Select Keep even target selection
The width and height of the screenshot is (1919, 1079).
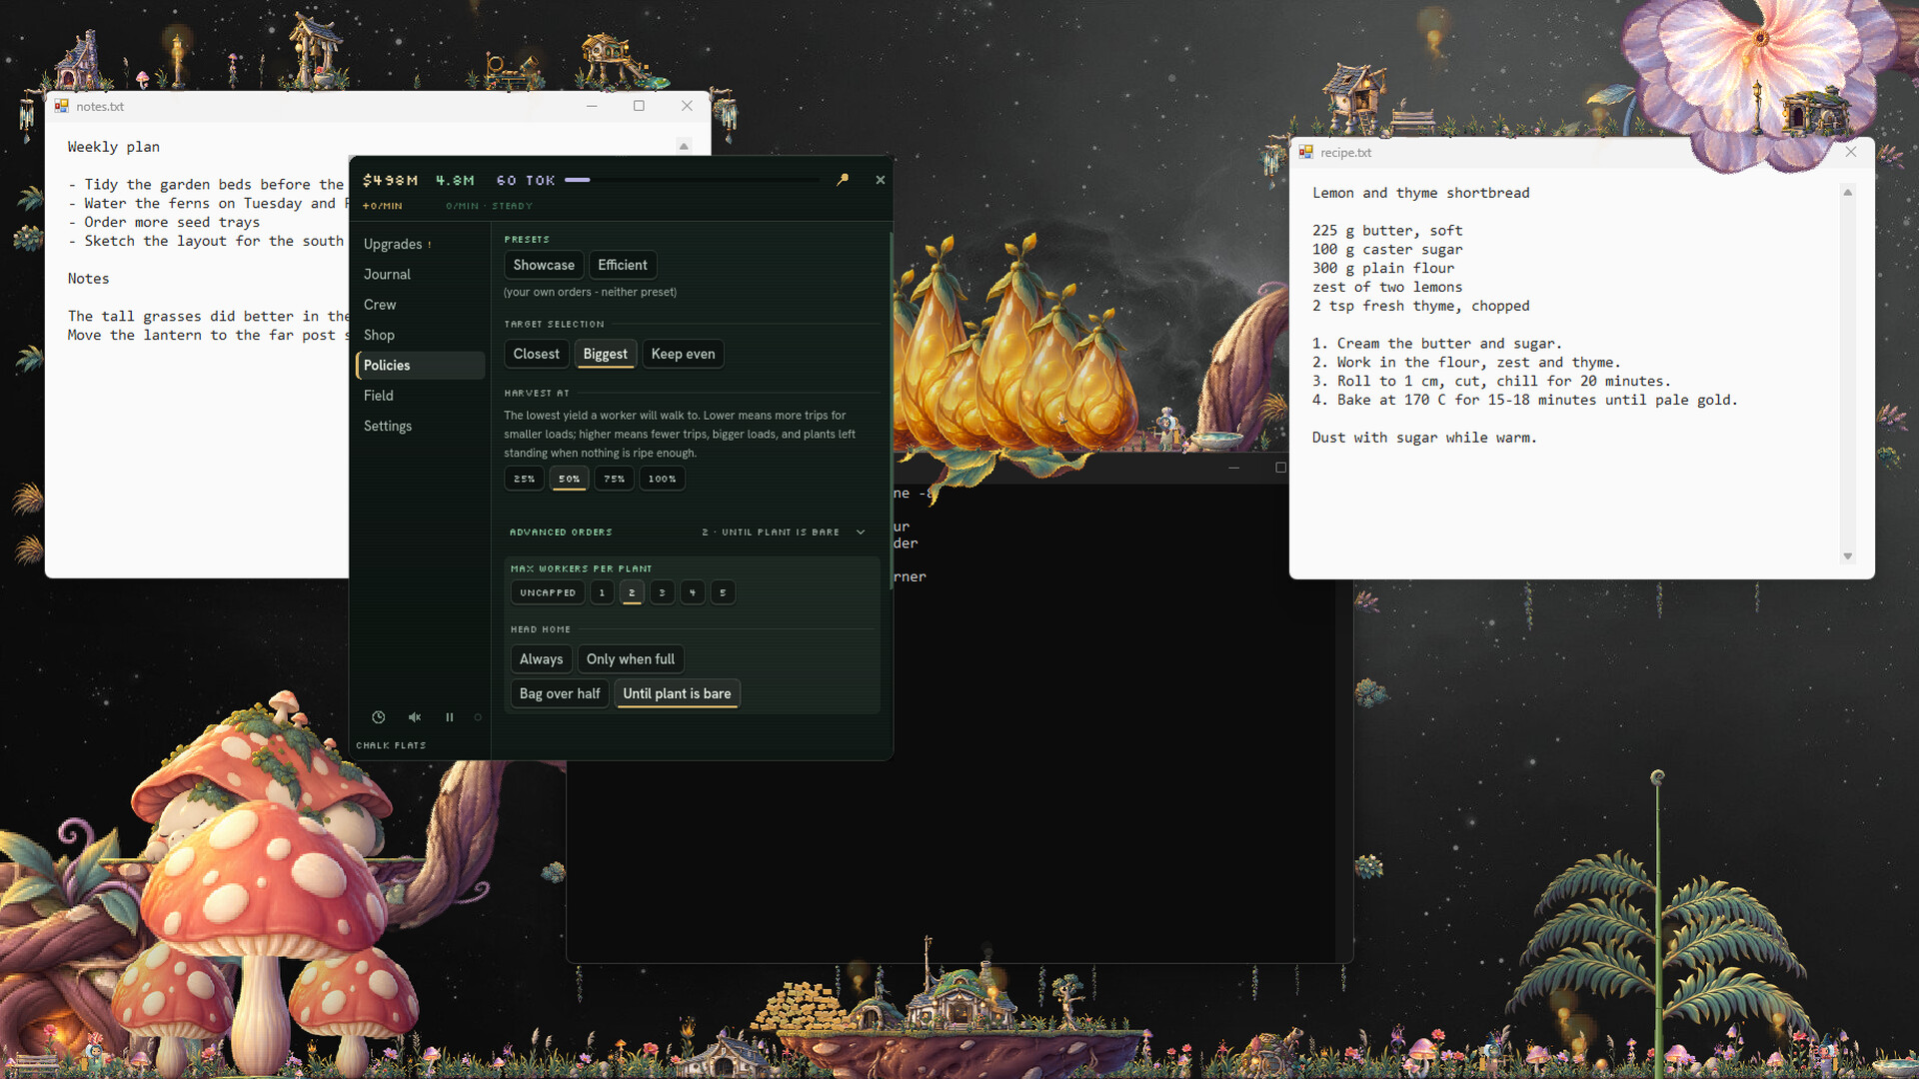(684, 354)
